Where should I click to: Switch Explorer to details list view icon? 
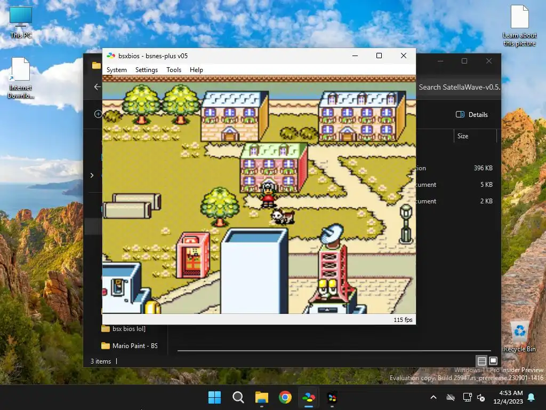click(x=481, y=361)
